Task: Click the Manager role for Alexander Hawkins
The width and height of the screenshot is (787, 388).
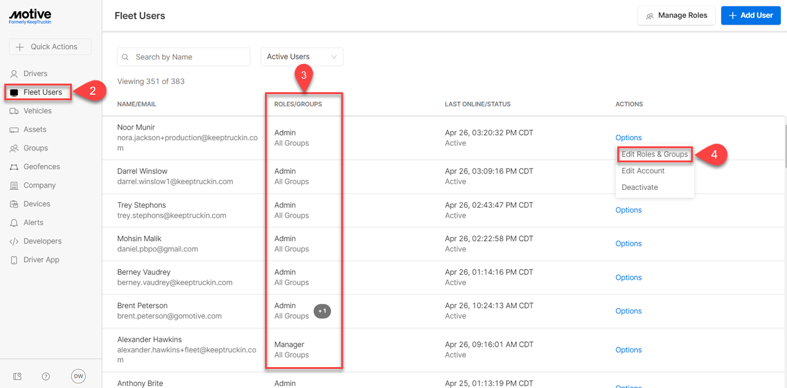Action: tap(289, 344)
